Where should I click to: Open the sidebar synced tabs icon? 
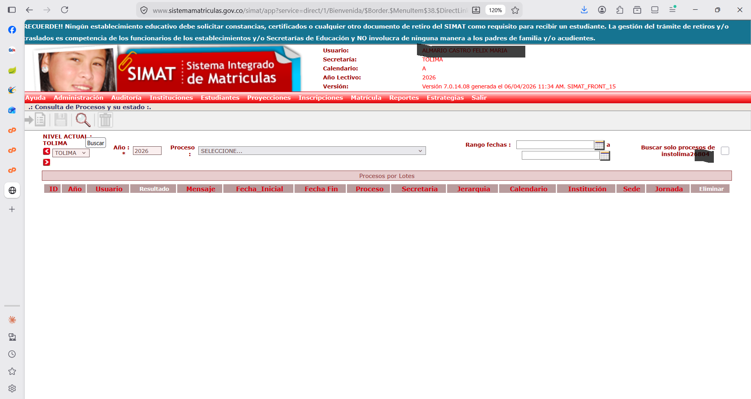click(12, 337)
